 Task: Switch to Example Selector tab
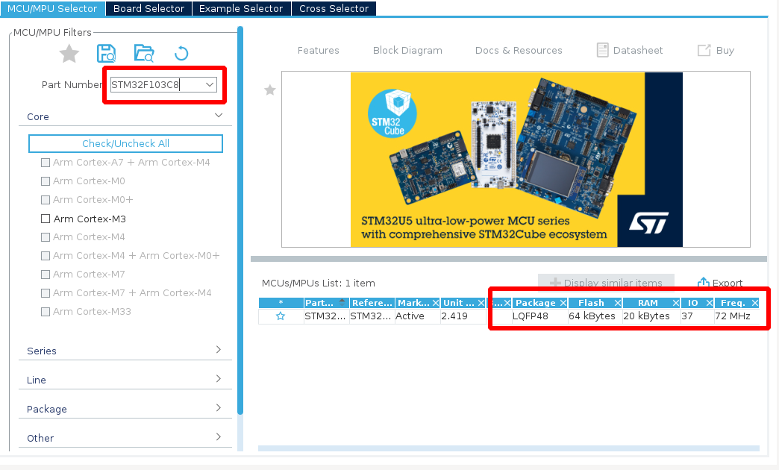pyautogui.click(x=241, y=8)
